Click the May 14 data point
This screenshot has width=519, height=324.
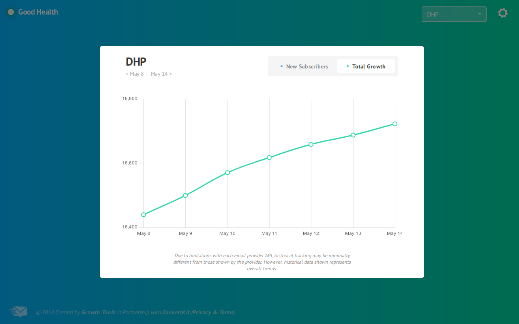(395, 124)
